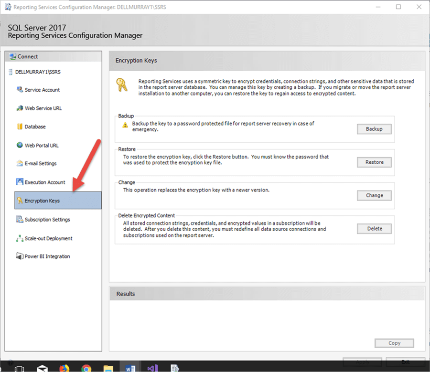Click the Restore button
Image resolution: width=430 pixels, height=372 pixels.
tap(374, 162)
